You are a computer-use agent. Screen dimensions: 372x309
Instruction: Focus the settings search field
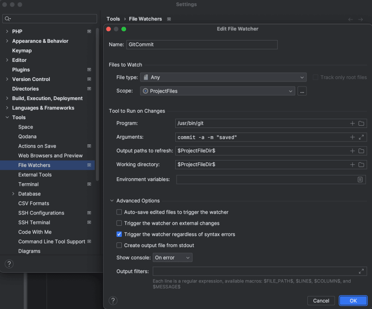(50, 19)
